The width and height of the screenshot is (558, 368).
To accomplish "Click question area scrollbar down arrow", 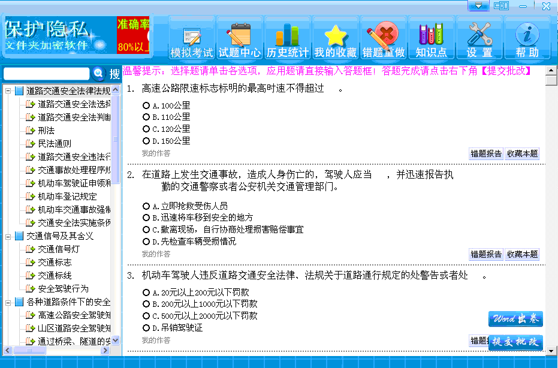I will tap(551, 351).
